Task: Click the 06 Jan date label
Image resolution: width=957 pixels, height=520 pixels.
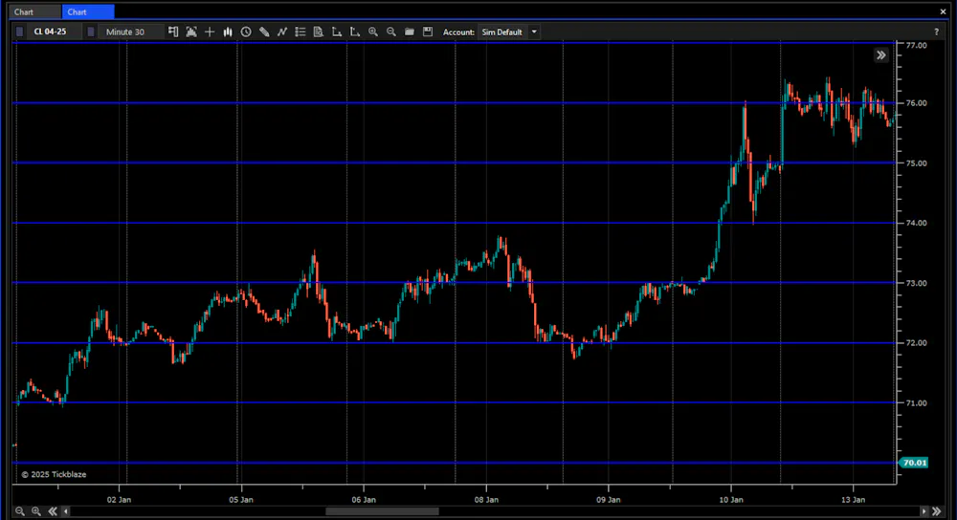Action: [364, 499]
